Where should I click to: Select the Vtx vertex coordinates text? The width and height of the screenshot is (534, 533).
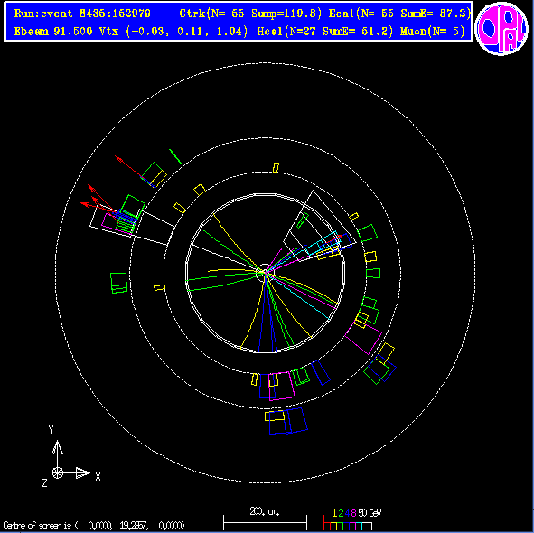click(x=173, y=32)
